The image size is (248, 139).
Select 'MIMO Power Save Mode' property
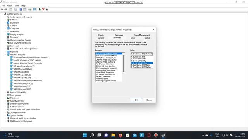click(106, 70)
